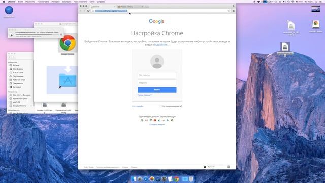Open the Политика конфиденциальности footer link

click(108, 167)
